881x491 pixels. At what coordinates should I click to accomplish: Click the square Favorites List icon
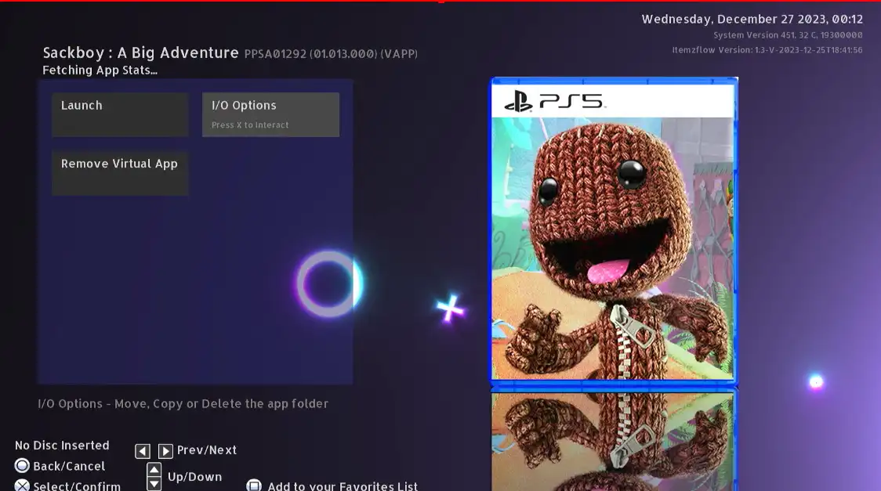[254, 486]
